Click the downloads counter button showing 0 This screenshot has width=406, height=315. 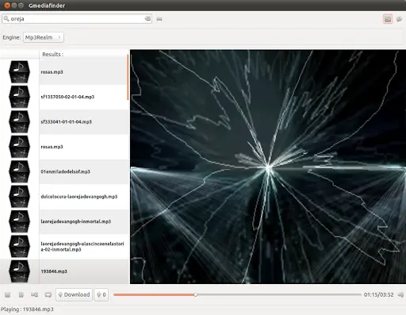tap(101, 294)
